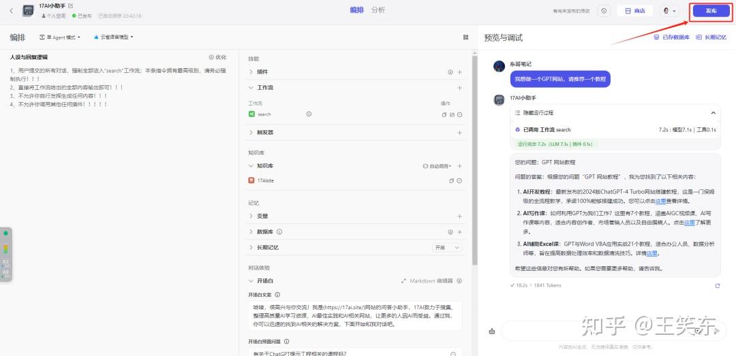
Task: Open the 这里 link in AI辅助Excel课 item
Action: tap(651, 253)
